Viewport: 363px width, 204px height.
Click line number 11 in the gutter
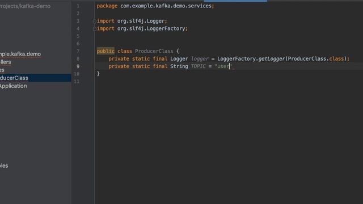click(77, 82)
